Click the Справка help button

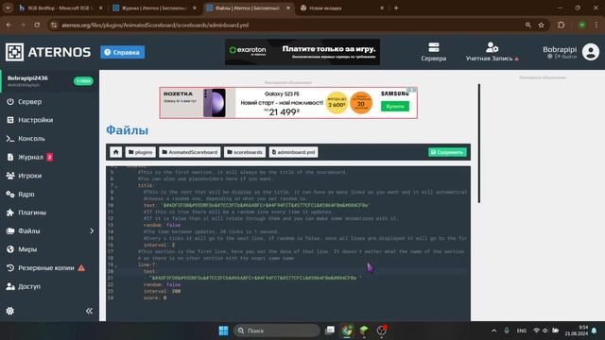[x=123, y=52]
